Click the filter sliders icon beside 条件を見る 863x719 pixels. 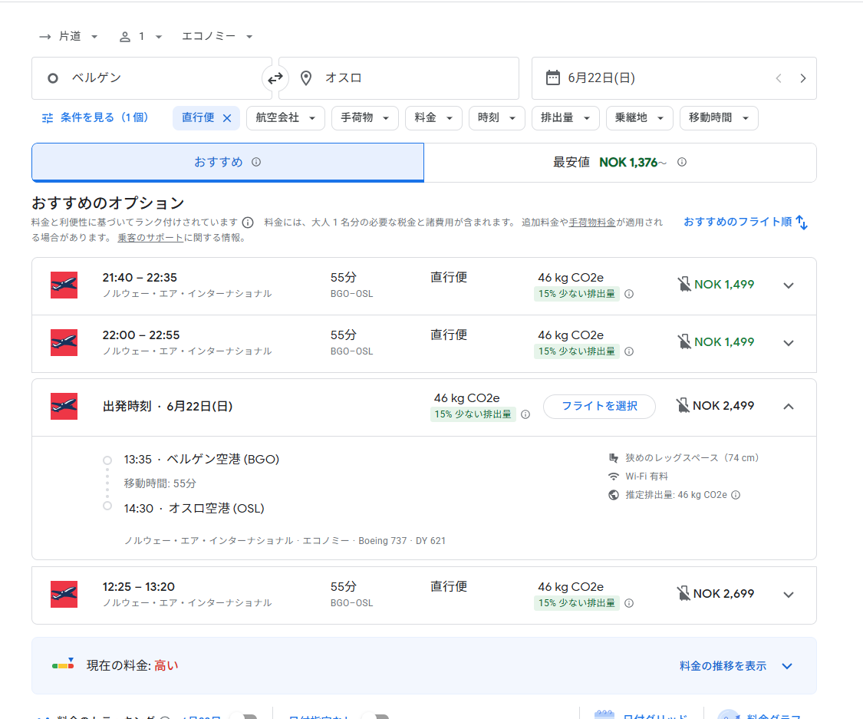(x=46, y=118)
